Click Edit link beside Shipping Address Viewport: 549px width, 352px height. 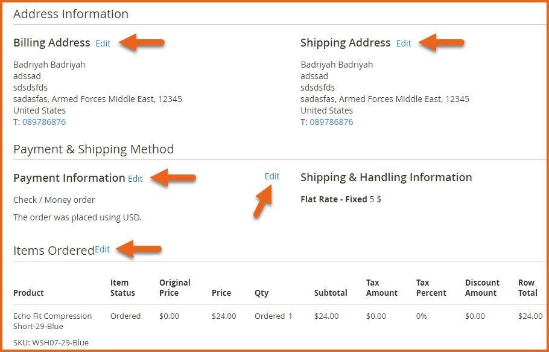tap(404, 43)
